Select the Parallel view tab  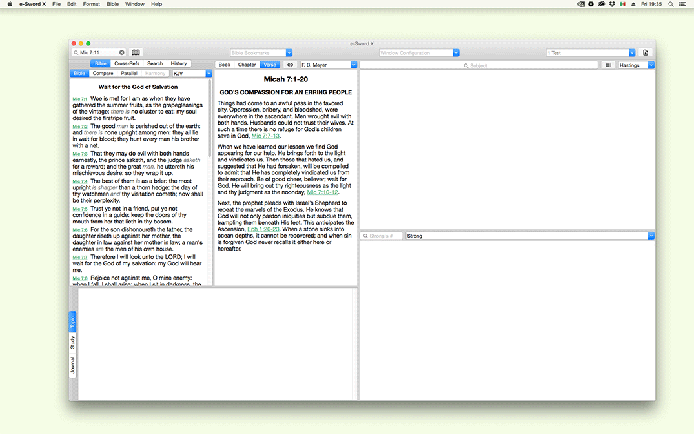pos(129,74)
